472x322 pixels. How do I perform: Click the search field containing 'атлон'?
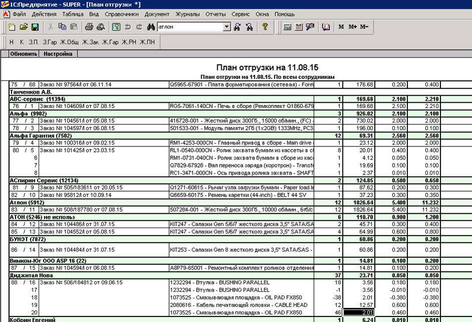pyautogui.click(x=189, y=27)
